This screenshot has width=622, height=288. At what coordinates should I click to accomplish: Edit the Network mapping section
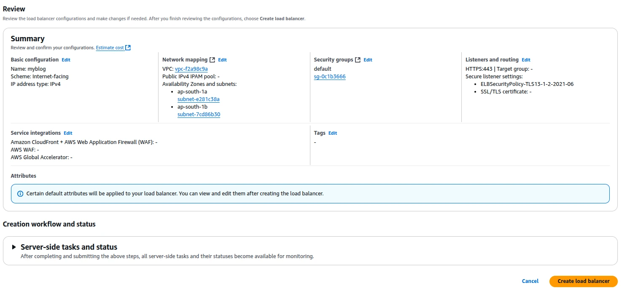(x=222, y=60)
